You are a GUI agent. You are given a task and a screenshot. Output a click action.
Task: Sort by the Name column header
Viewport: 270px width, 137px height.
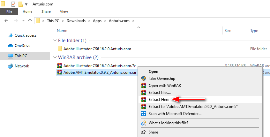62,31
